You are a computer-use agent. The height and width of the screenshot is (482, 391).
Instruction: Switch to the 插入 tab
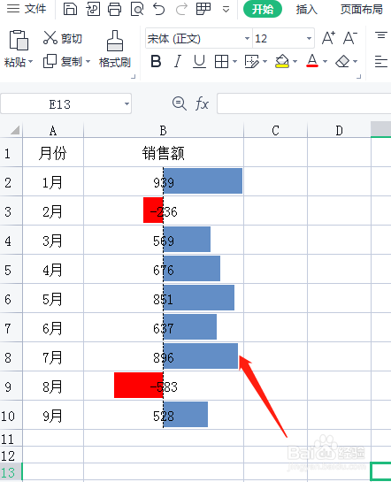pyautogui.click(x=306, y=9)
